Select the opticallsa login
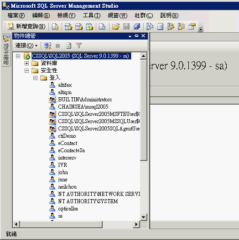The image size is (239, 240). (x=68, y=209)
